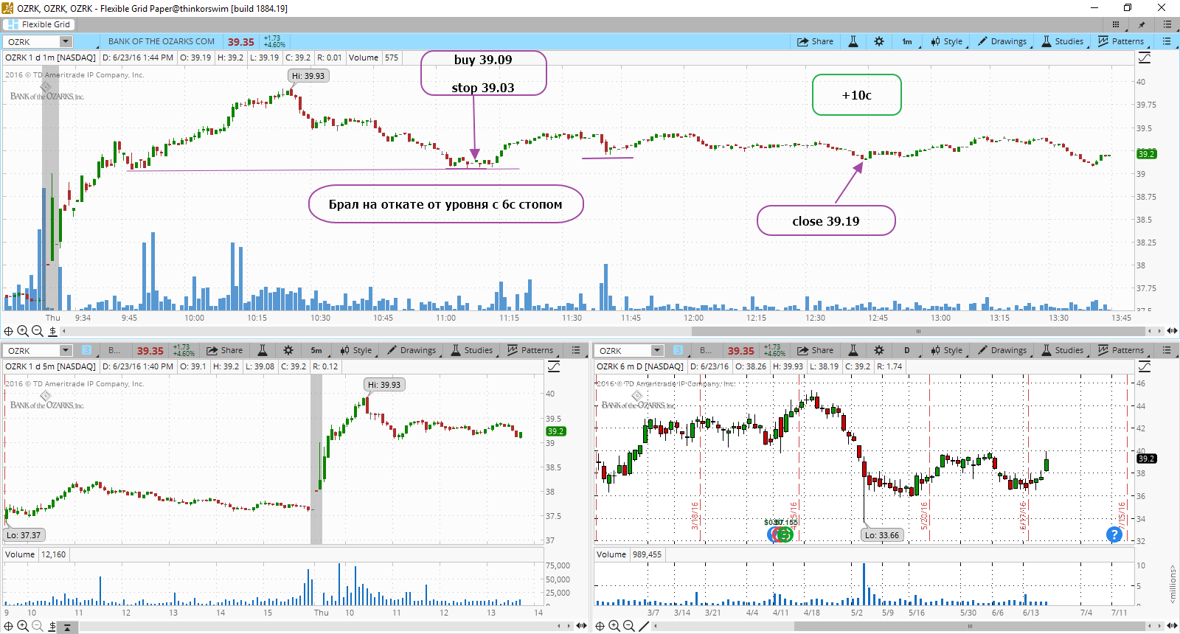Viewport: 1180px width, 634px height.
Task: Open flask (OnDemand/backtest) icon in top chart toolbar
Action: 853,41
